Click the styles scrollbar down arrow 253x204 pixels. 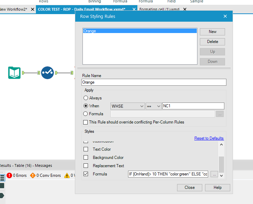[x=221, y=176]
